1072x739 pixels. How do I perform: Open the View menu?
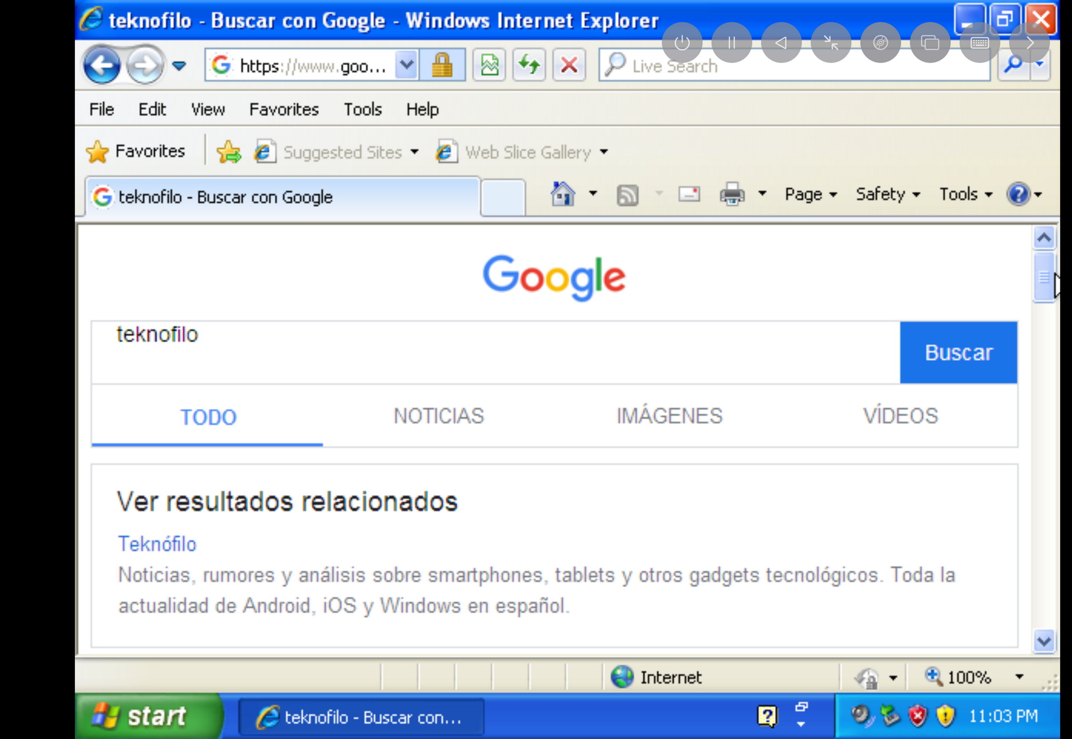208,109
